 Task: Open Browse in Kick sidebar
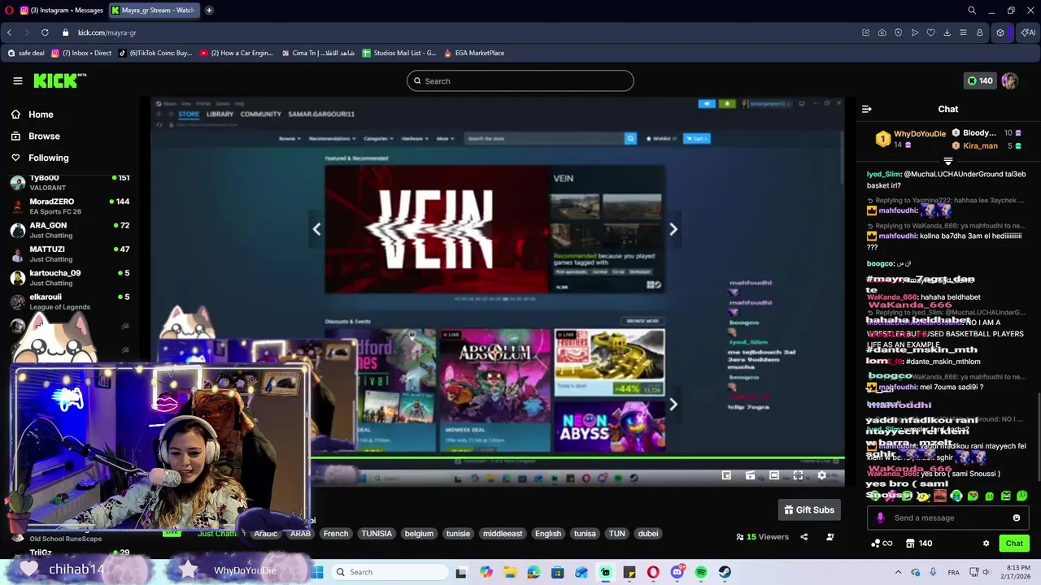pos(44,136)
